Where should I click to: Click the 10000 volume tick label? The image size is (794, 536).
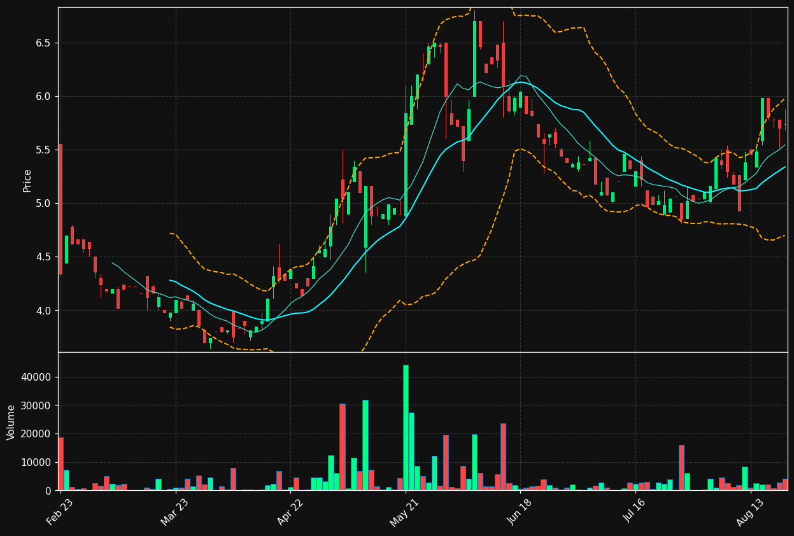coord(37,462)
